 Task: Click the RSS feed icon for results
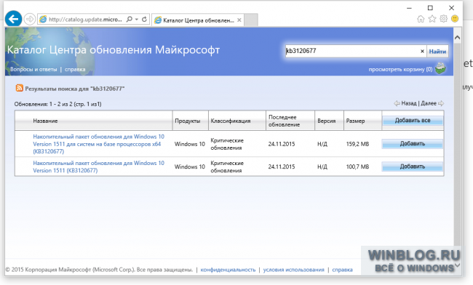tap(20, 88)
